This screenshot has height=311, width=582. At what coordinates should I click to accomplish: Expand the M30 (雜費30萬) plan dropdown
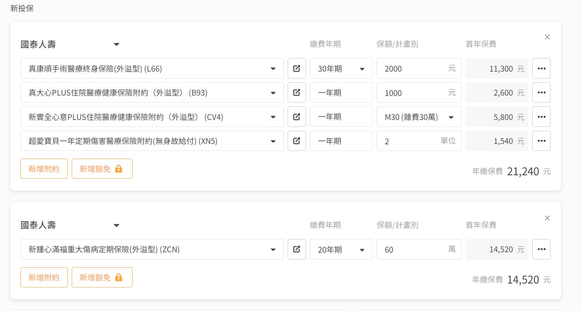click(419, 117)
